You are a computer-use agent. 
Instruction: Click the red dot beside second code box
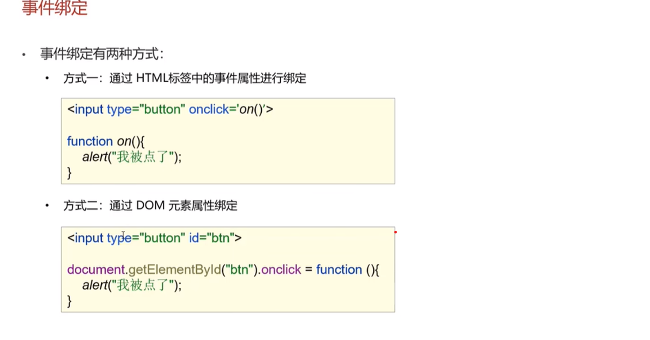395,232
